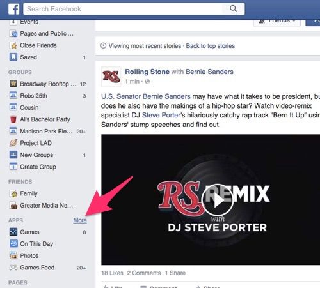Screen dimensions: 320x288
Task: Click Al's Bachelor Party cup icon
Action: [13, 119]
